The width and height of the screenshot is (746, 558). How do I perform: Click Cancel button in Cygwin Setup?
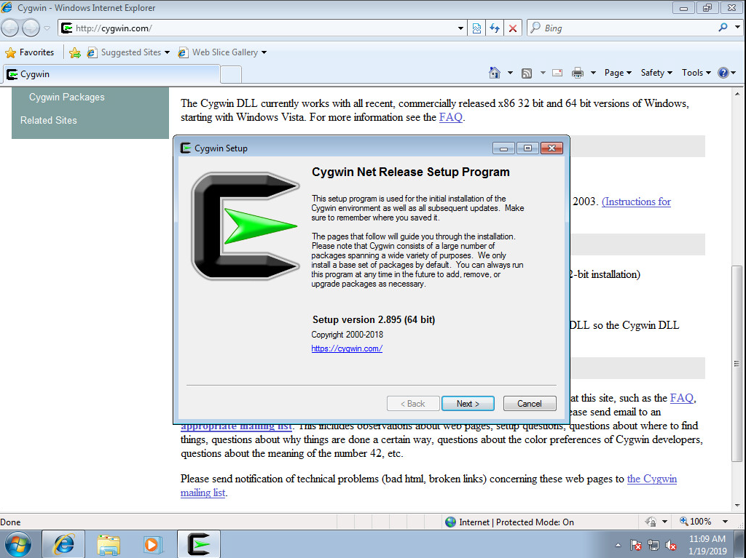(x=530, y=404)
